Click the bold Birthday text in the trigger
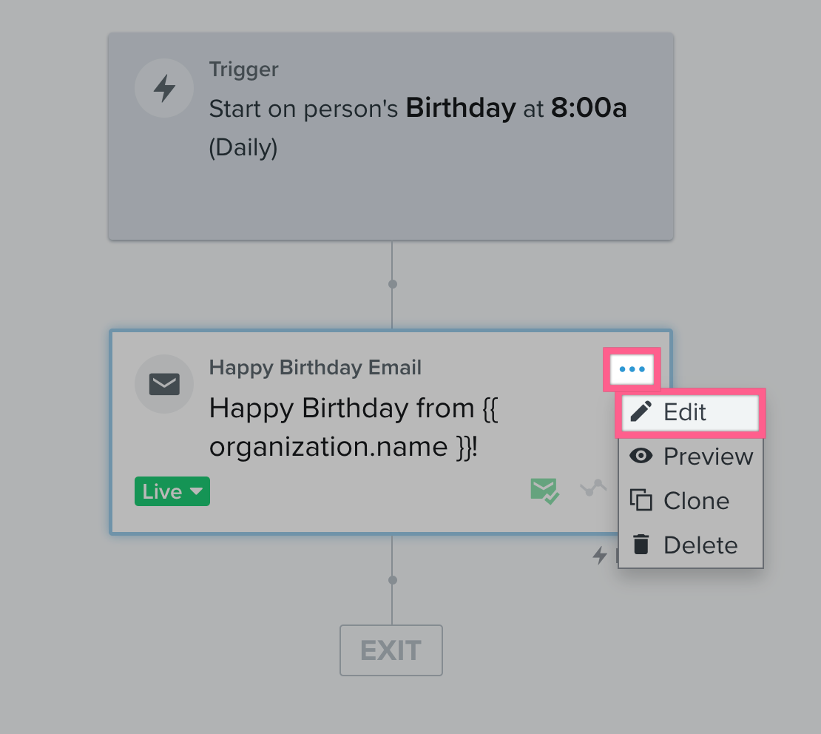The width and height of the screenshot is (821, 734). [x=461, y=109]
